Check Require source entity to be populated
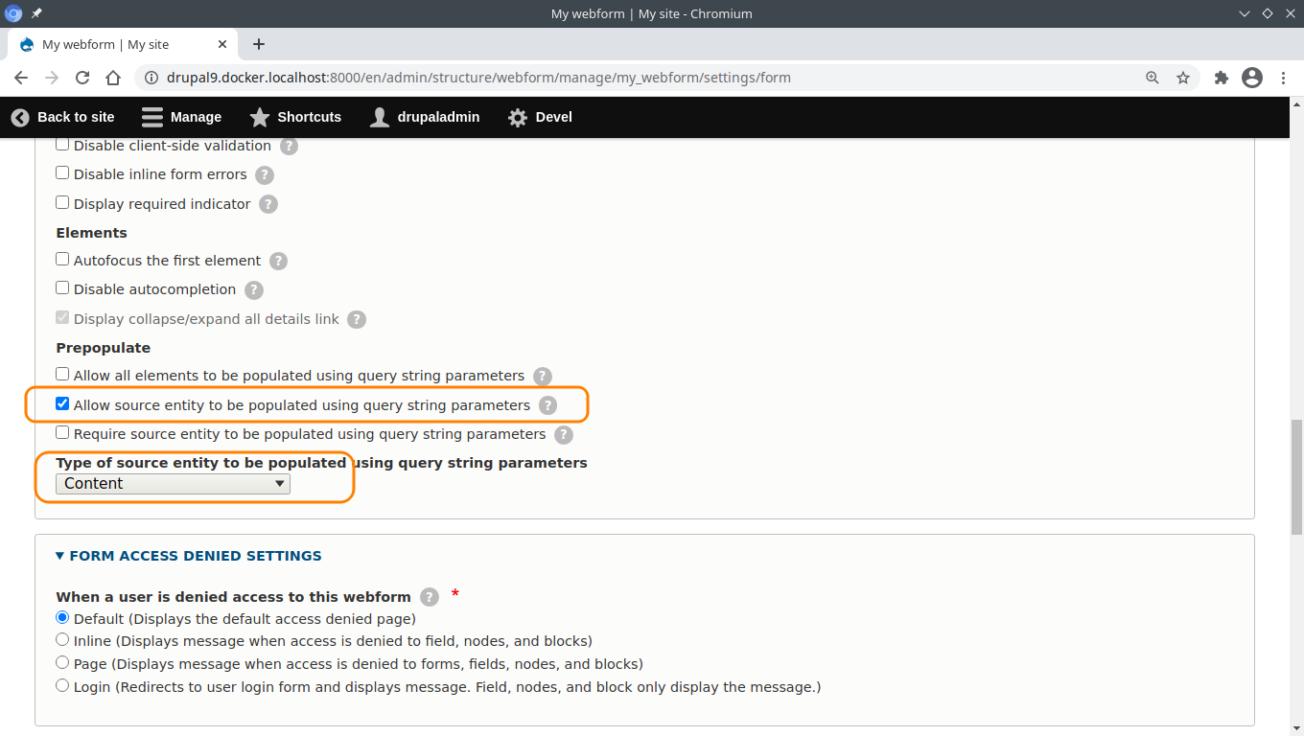Viewport: 1304px width, 736px height. [62, 432]
